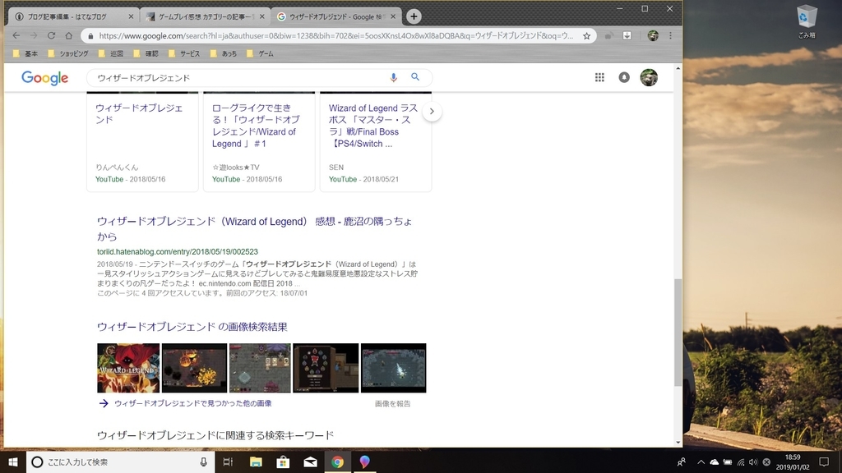The image size is (842, 473).
Task: Open the Wizard of Legend cover art thumbnail
Action: click(128, 368)
